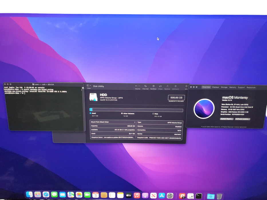Click the 999.86 GB capacity box
Viewport: 267px width, 200px height.
coord(176,98)
